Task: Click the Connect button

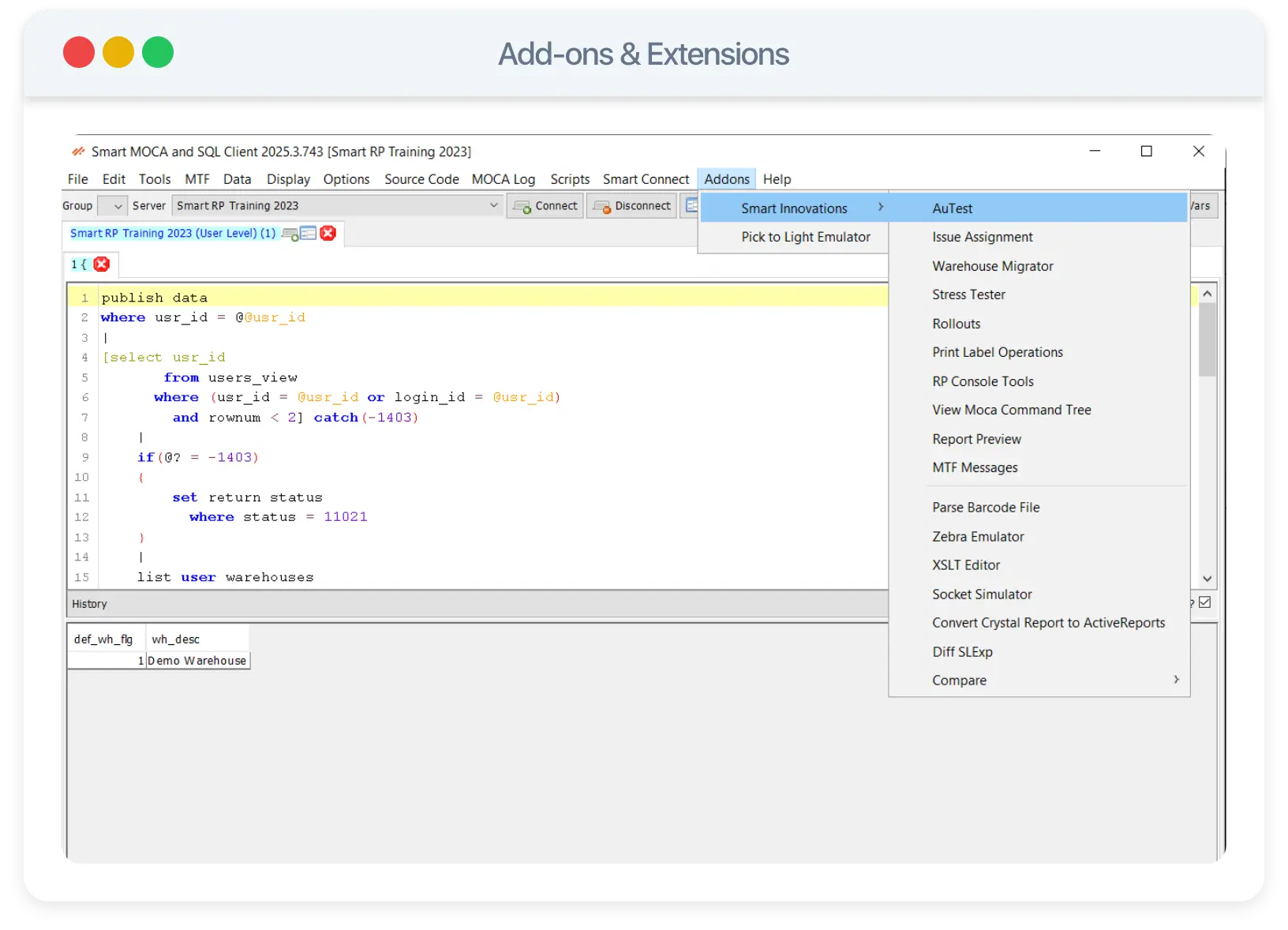Action: [545, 206]
